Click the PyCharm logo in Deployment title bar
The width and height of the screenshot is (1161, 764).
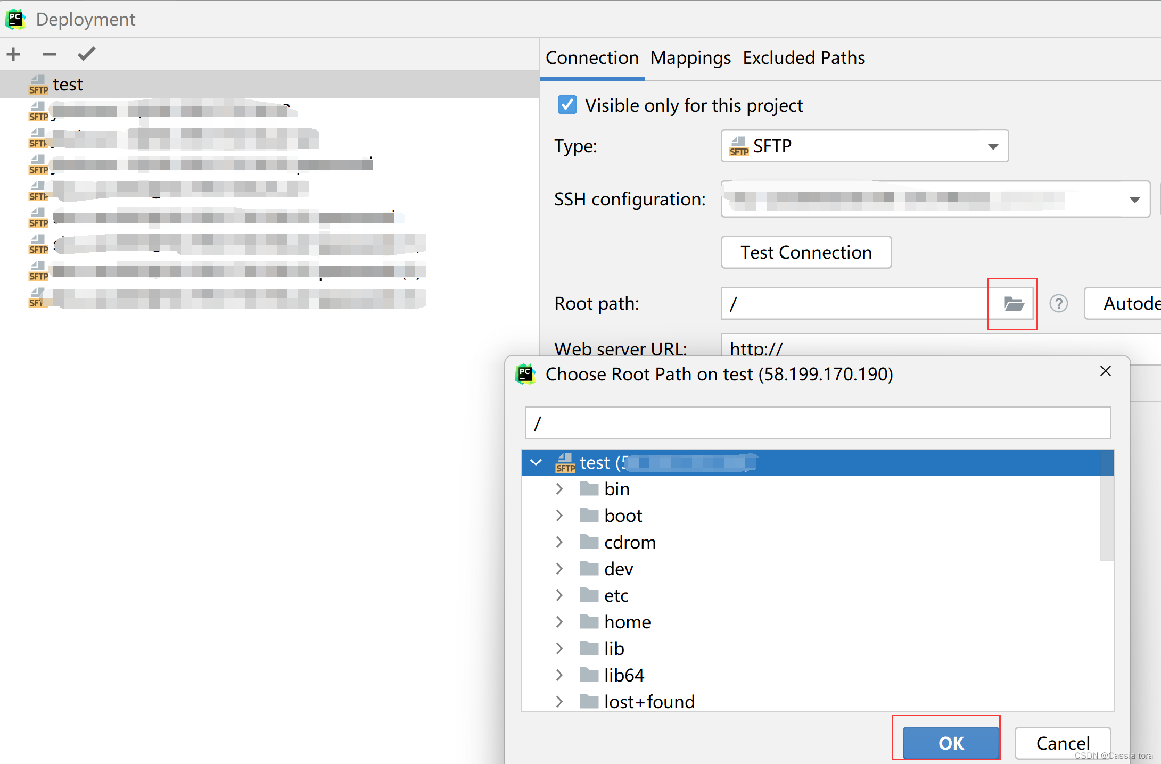click(15, 19)
